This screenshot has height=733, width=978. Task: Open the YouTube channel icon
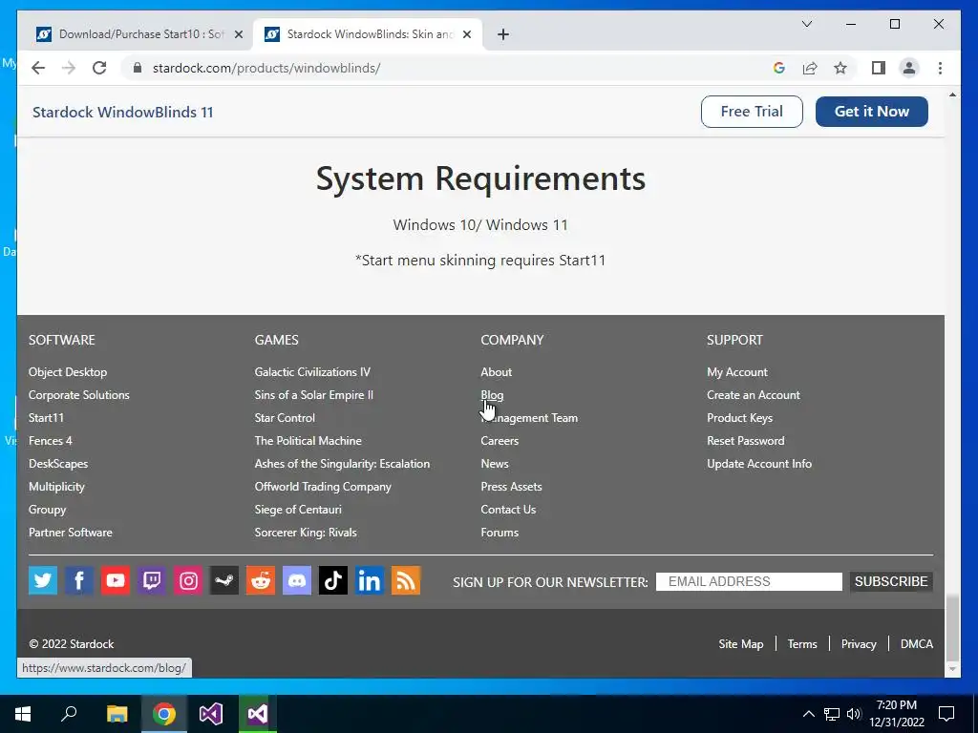(116, 580)
